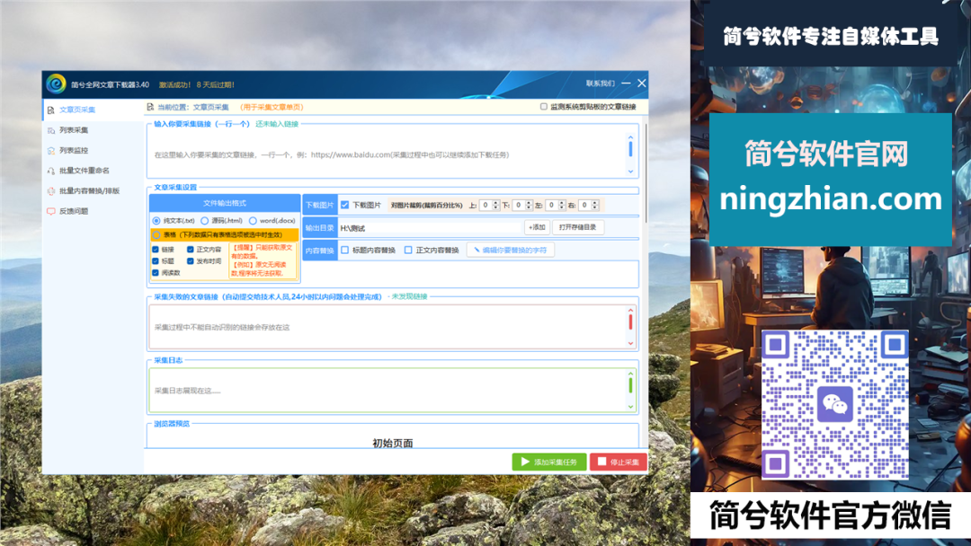
Task: Click inside the 采集日志 log area
Action: point(388,390)
